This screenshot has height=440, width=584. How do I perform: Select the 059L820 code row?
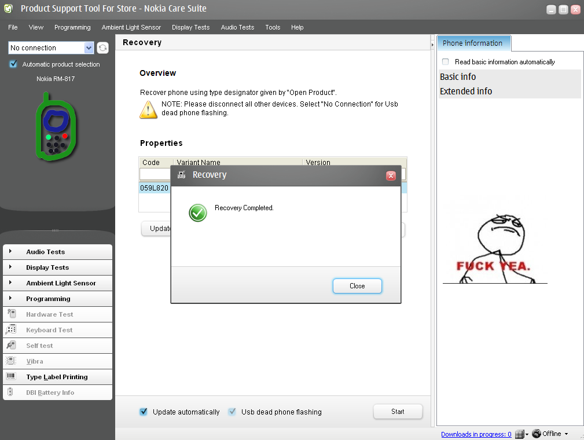pos(155,188)
